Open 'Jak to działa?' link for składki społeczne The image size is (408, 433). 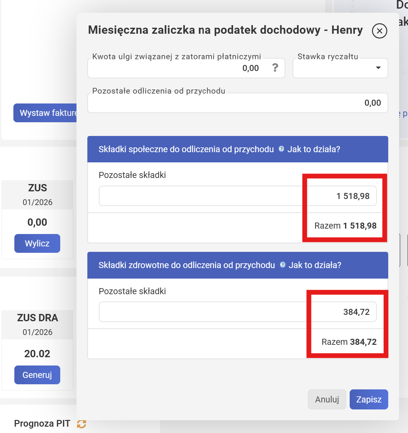(x=314, y=149)
